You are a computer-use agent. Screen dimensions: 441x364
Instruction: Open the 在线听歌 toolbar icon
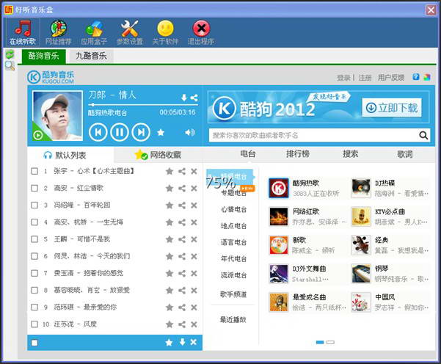[23, 32]
